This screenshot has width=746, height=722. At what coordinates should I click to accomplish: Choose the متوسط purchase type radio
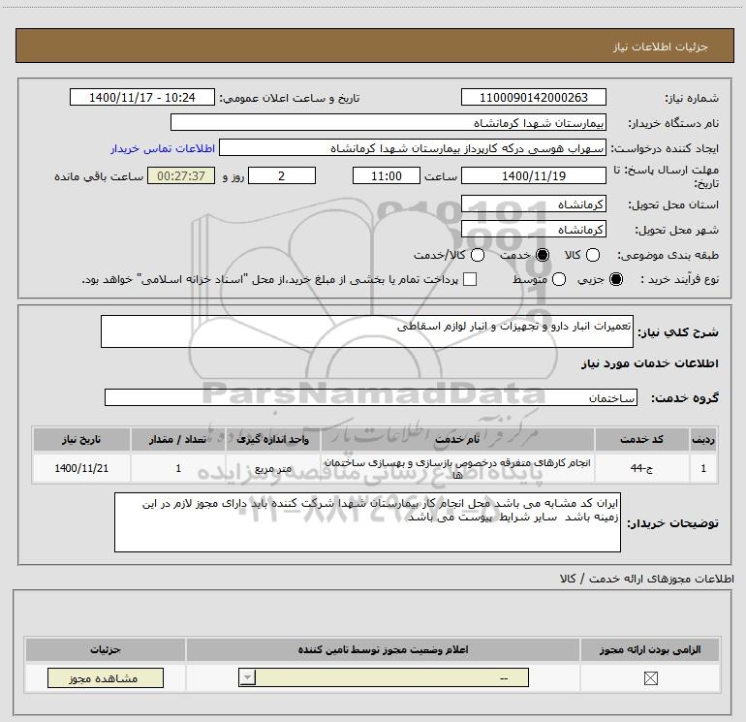click(559, 279)
